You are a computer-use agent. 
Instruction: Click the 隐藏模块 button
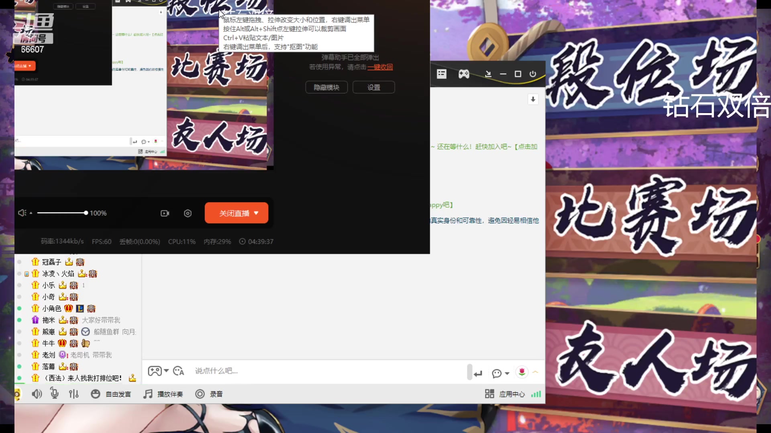click(326, 87)
